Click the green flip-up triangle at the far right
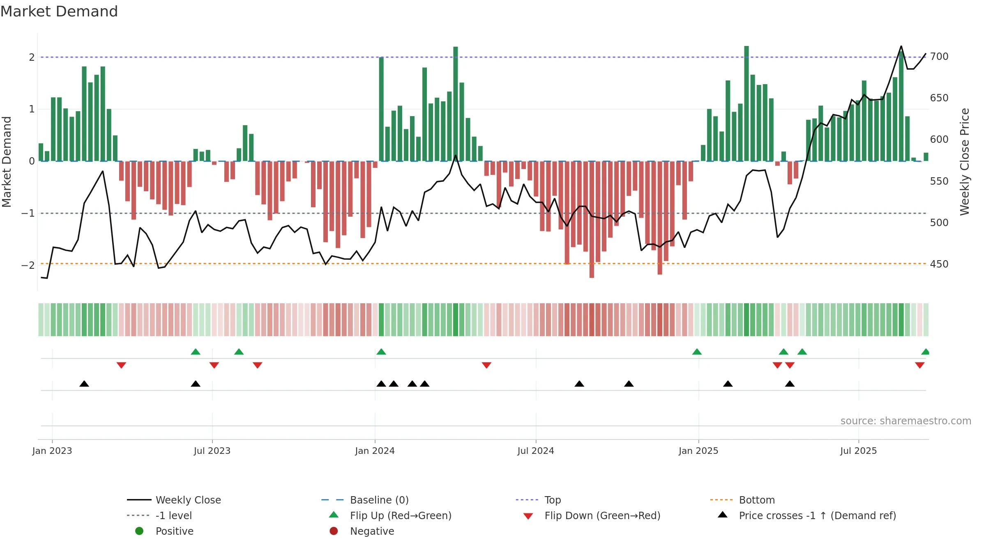Image resolution: width=986 pixels, height=554 pixels. click(925, 352)
